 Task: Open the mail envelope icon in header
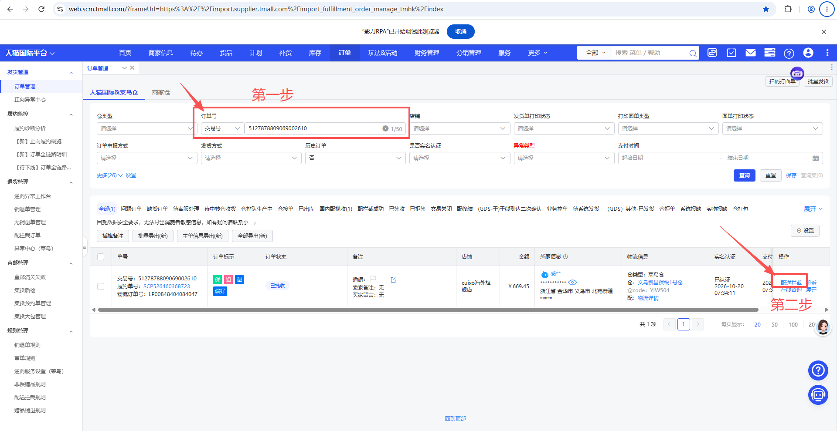pyautogui.click(x=751, y=53)
